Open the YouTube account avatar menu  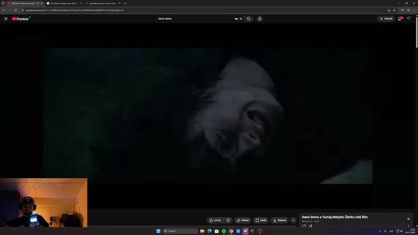pyautogui.click(x=409, y=19)
